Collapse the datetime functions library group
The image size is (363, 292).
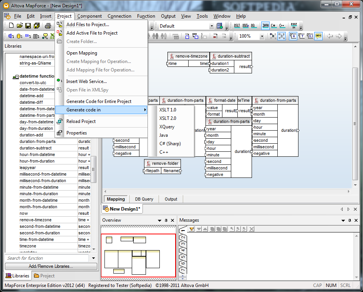point(15,77)
